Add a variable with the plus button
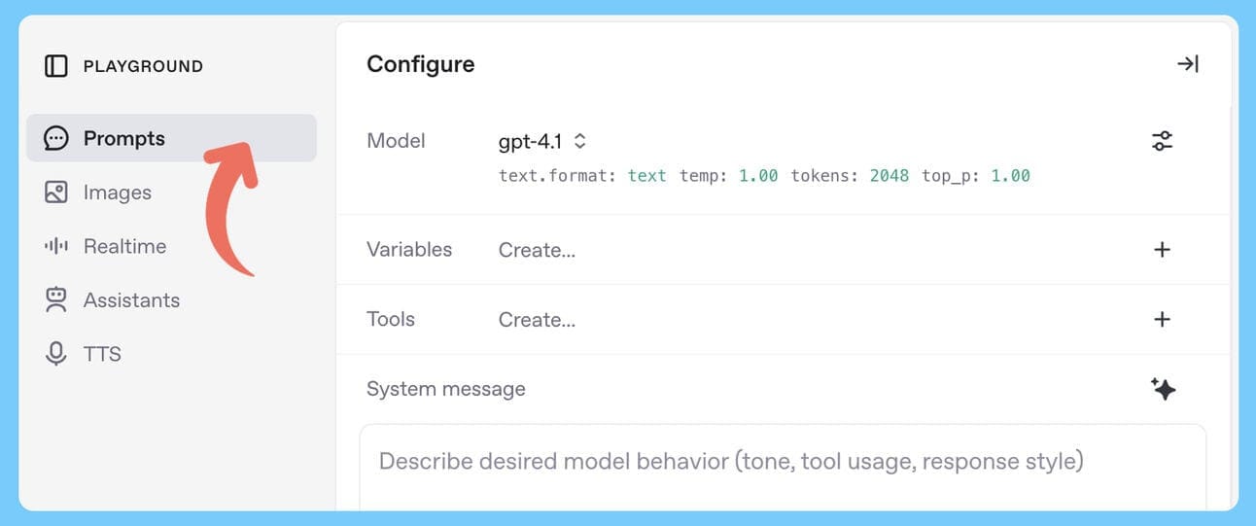The image size is (1256, 526). point(1162,250)
